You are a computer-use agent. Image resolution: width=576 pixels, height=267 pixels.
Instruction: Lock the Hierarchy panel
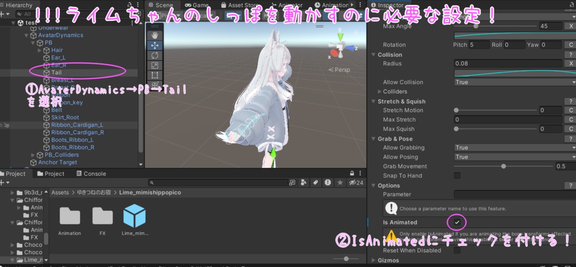click(x=130, y=5)
